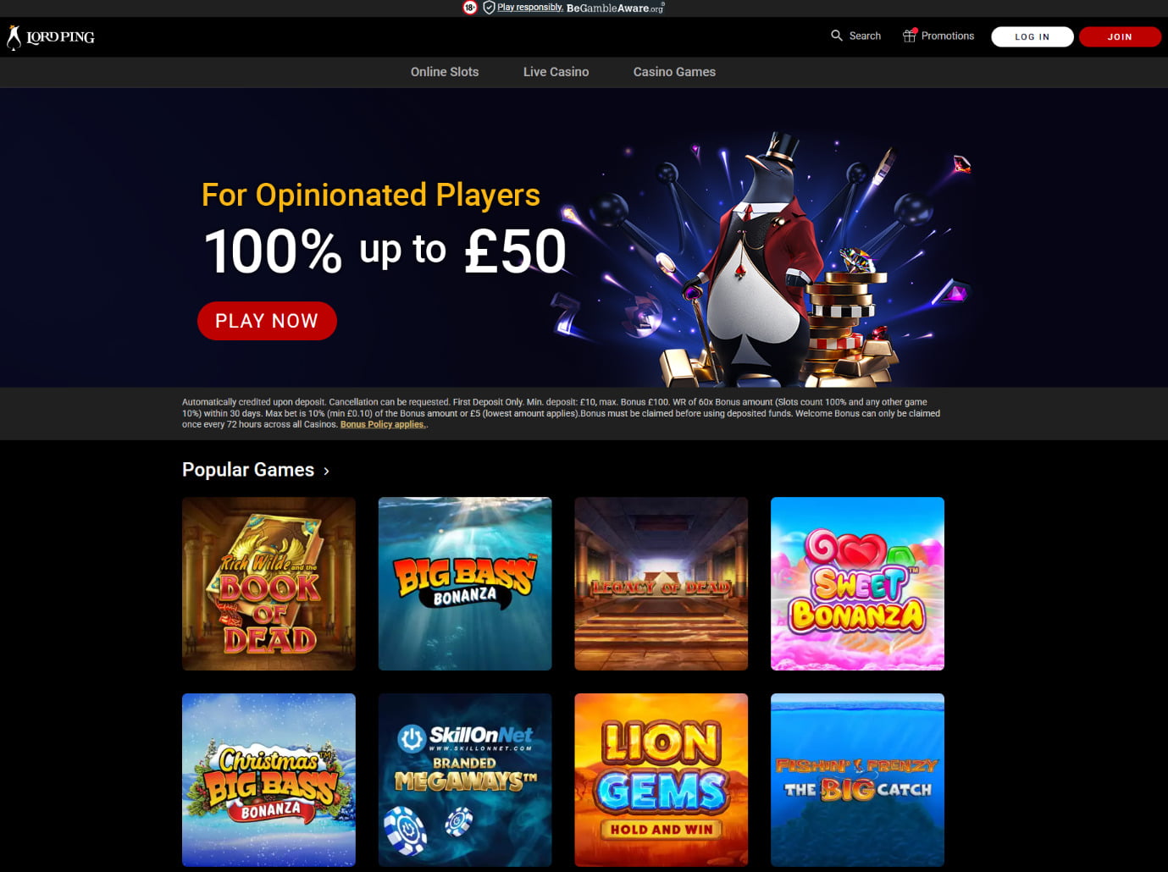Expand Popular Games with the chevron arrow

(326, 471)
